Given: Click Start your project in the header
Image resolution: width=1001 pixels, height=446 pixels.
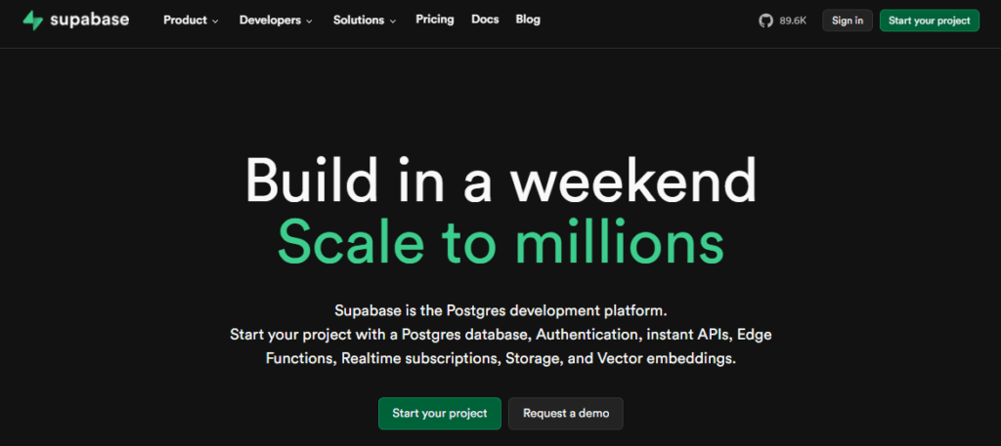Looking at the screenshot, I should click(x=929, y=20).
